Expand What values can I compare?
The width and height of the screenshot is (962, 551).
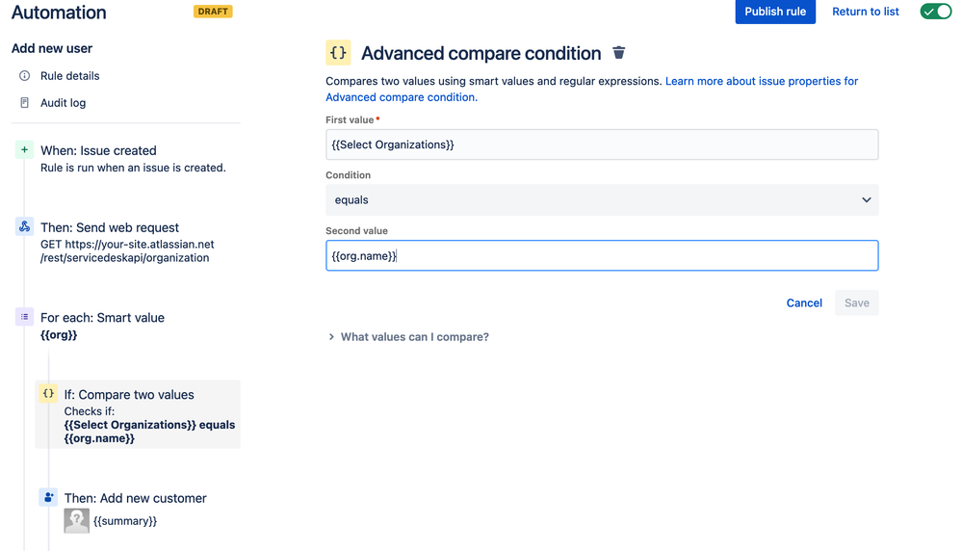[x=408, y=337]
